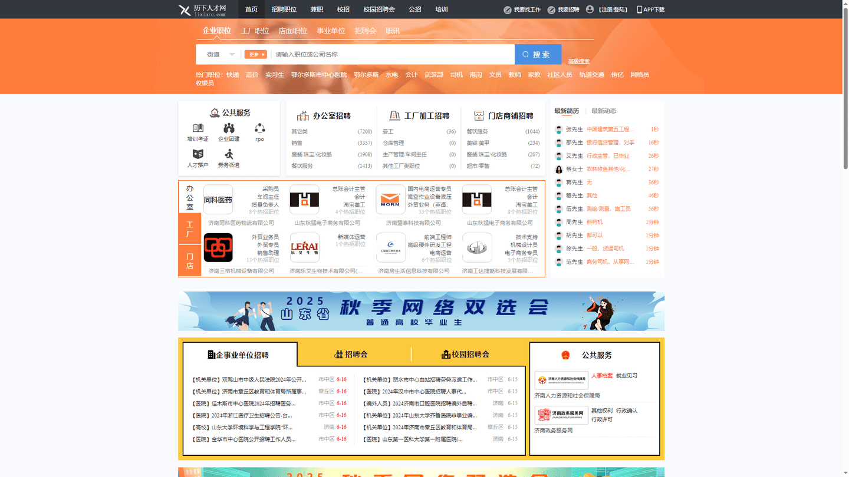Click in the job or company search field
Screen dimensions: 849x477
393,54
